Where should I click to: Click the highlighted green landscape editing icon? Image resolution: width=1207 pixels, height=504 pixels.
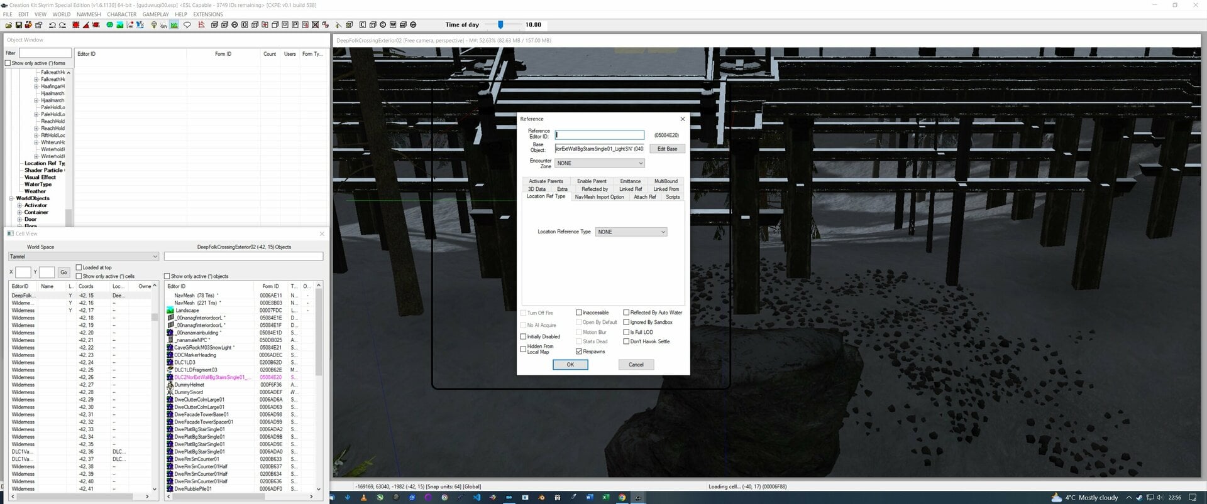pos(174,25)
